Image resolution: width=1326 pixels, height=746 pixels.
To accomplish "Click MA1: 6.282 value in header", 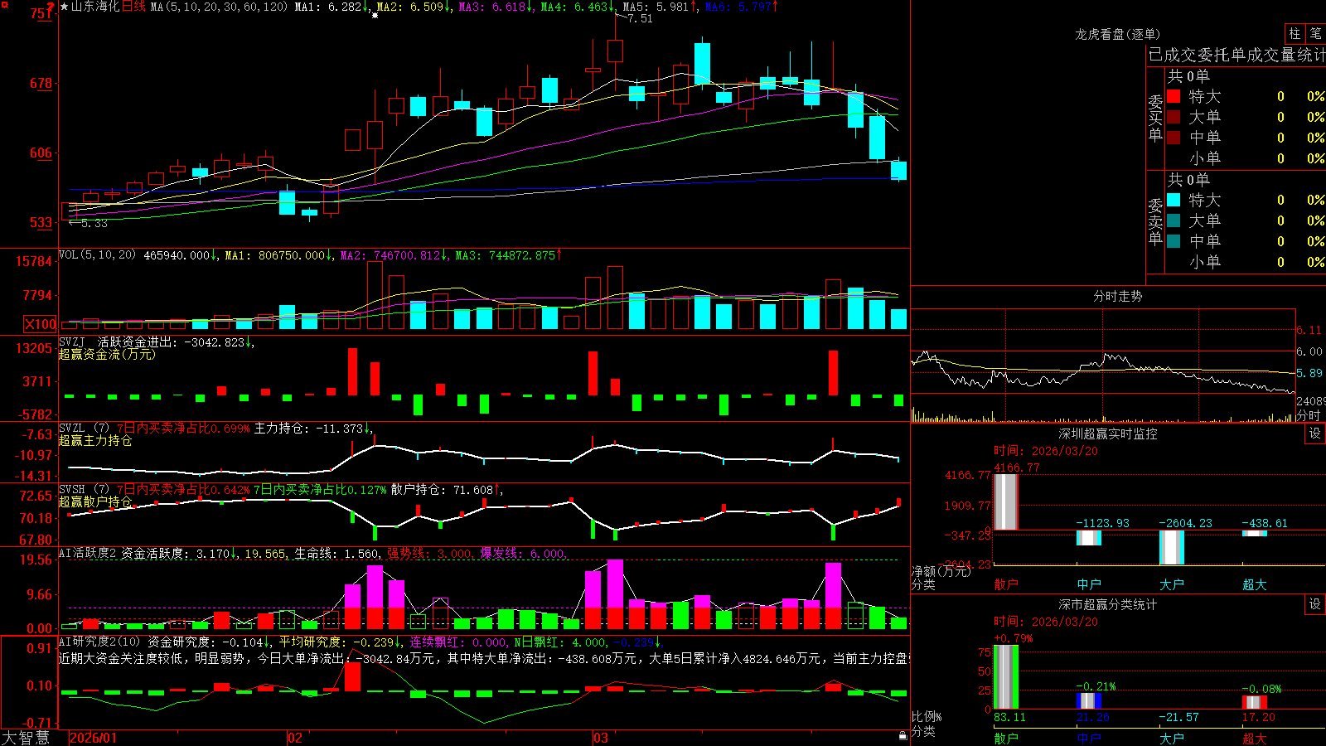I will 331,7.
